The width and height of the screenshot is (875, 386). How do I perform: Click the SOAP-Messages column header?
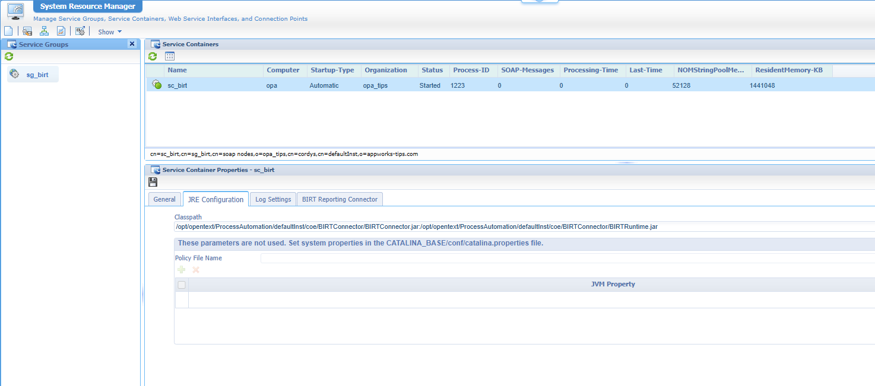pyautogui.click(x=528, y=70)
